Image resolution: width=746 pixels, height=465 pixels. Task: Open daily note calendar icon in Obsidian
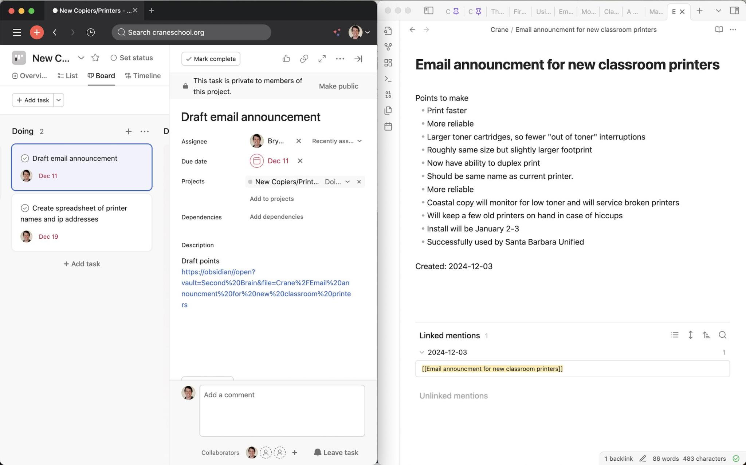point(388,127)
